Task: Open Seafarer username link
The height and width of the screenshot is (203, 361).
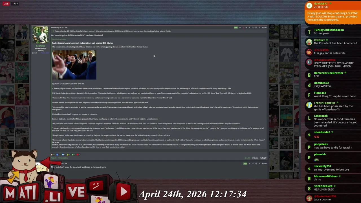Action: pos(40,46)
